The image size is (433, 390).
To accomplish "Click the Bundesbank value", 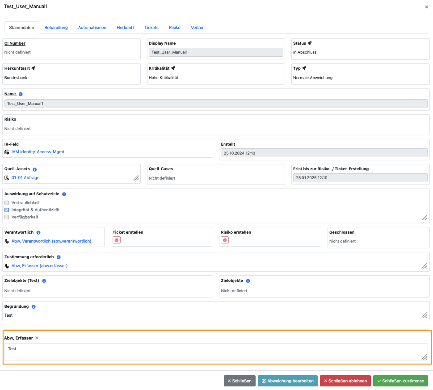I will (16, 78).
